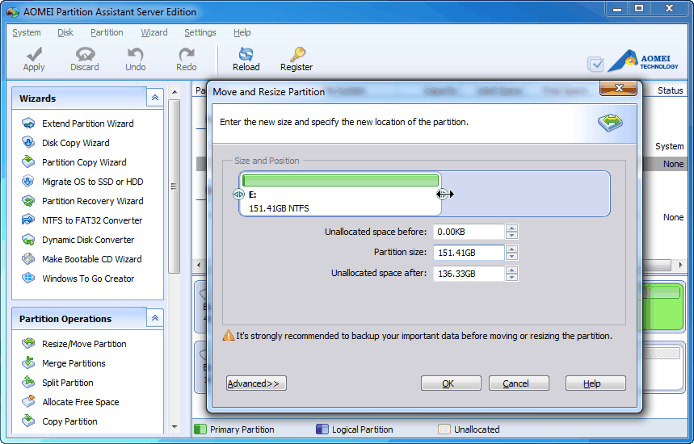Open the Partition menu
694x444 pixels.
(107, 32)
